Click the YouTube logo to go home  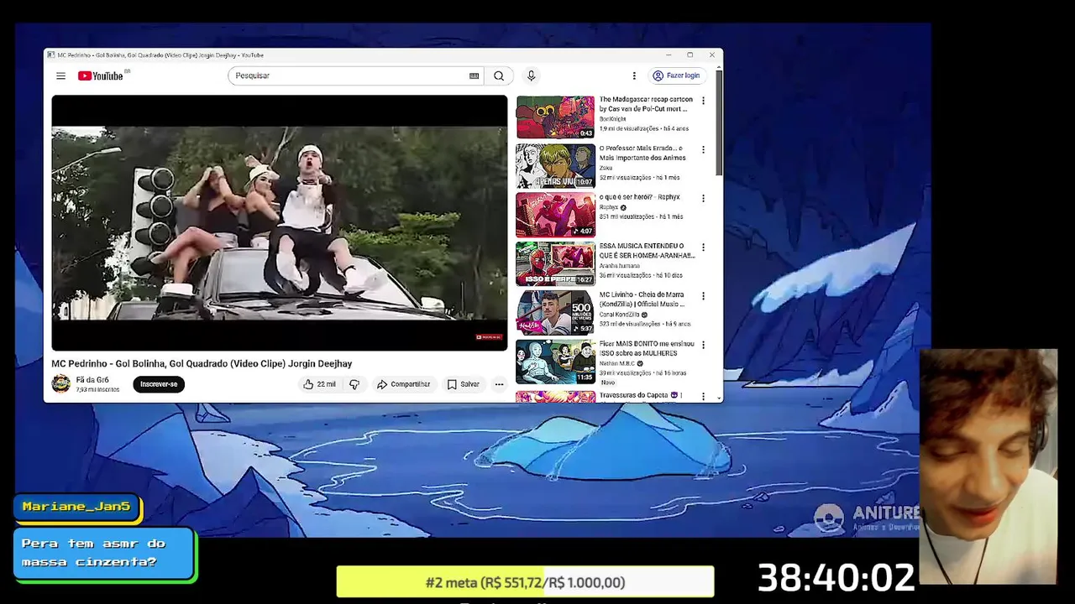102,75
